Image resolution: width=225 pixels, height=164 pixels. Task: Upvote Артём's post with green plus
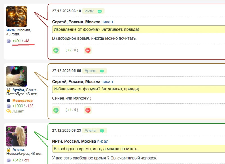[56, 110]
